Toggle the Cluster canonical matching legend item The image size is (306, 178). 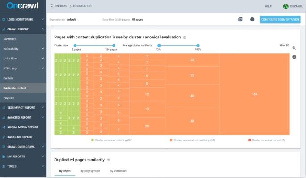click(112, 140)
